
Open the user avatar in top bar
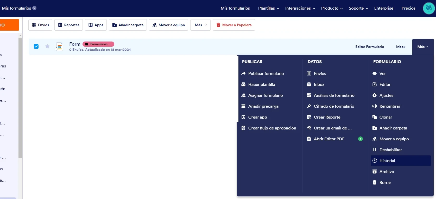point(429,8)
